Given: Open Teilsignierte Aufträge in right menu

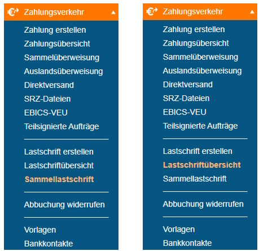Looking at the screenshot, I should [200, 126].
